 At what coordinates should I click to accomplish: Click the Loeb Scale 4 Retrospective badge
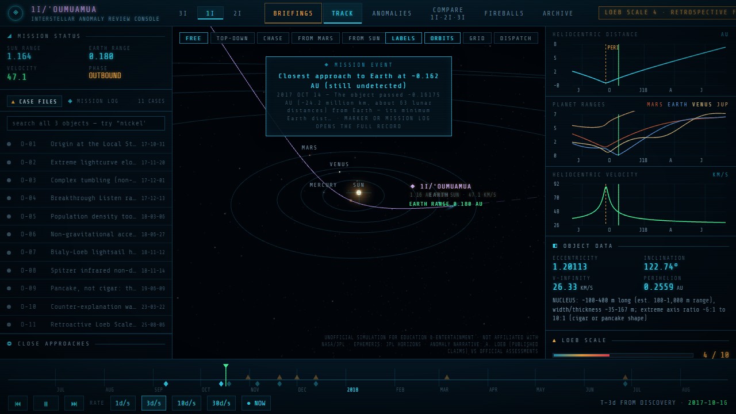click(x=667, y=13)
